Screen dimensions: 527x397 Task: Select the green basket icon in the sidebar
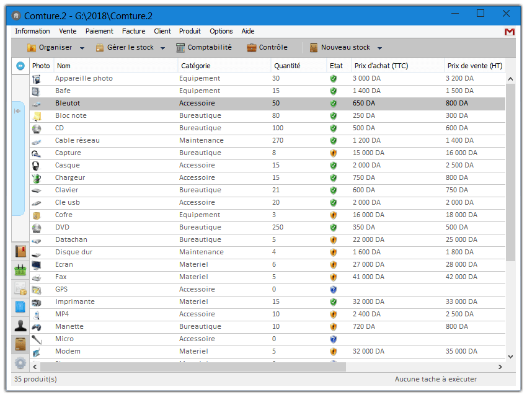tap(19, 270)
